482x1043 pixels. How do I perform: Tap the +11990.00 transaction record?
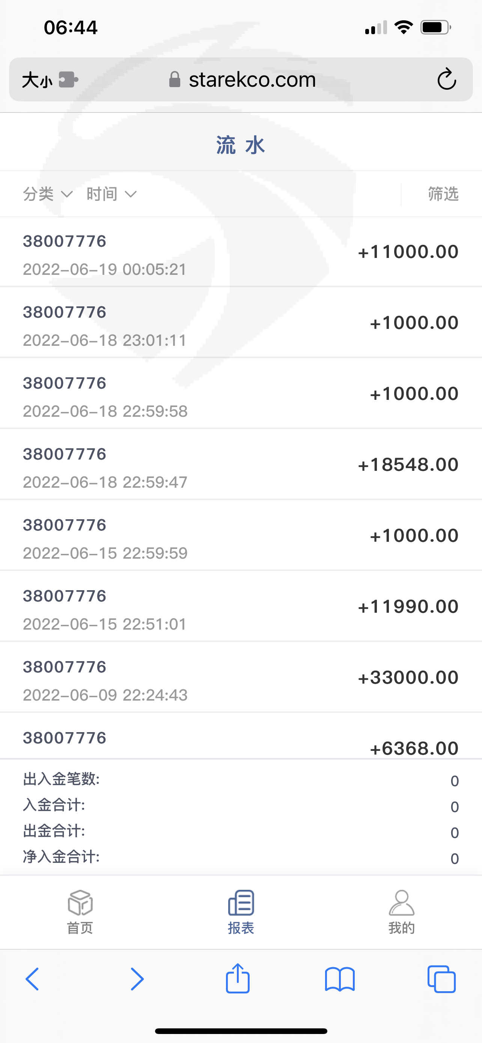click(x=241, y=606)
